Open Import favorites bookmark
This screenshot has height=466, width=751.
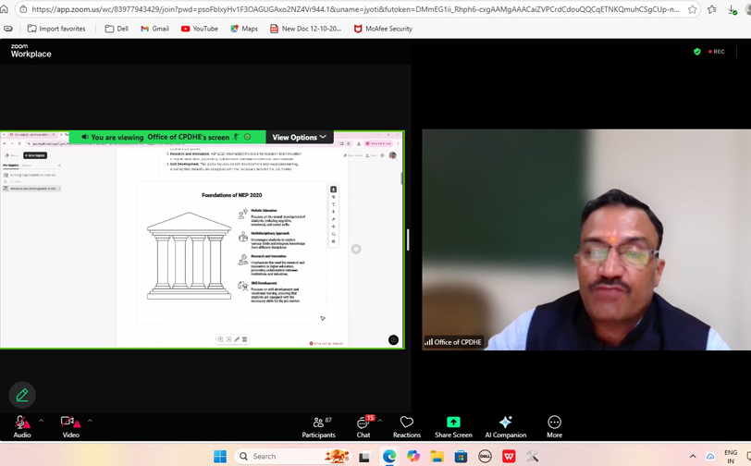[x=56, y=29]
